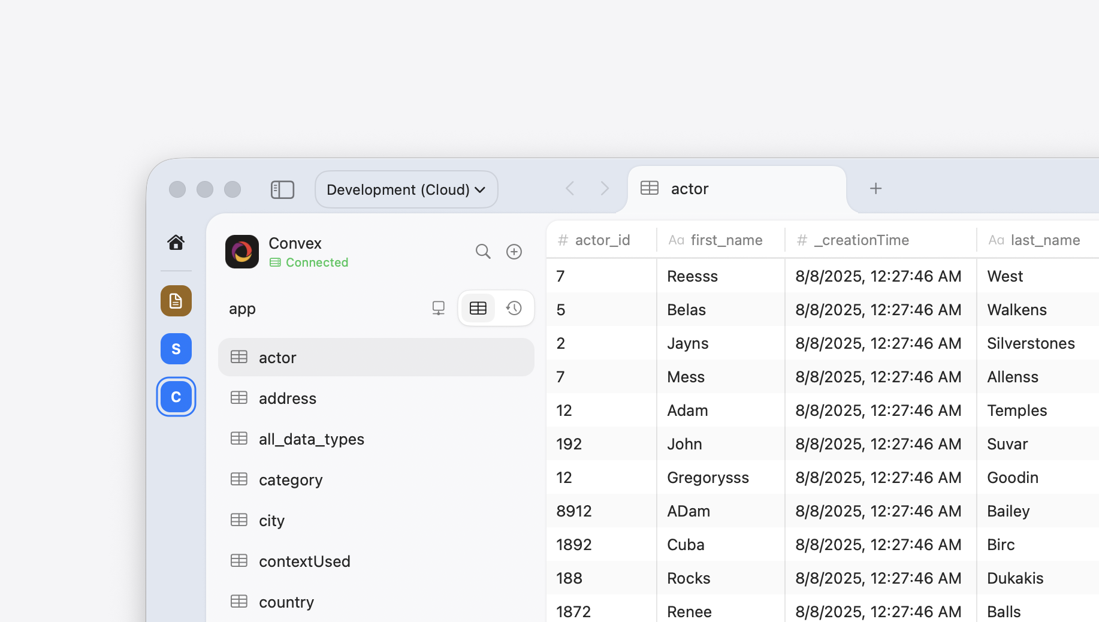Select creation time in the Adam row
This screenshot has height=622, width=1099.
(x=881, y=410)
